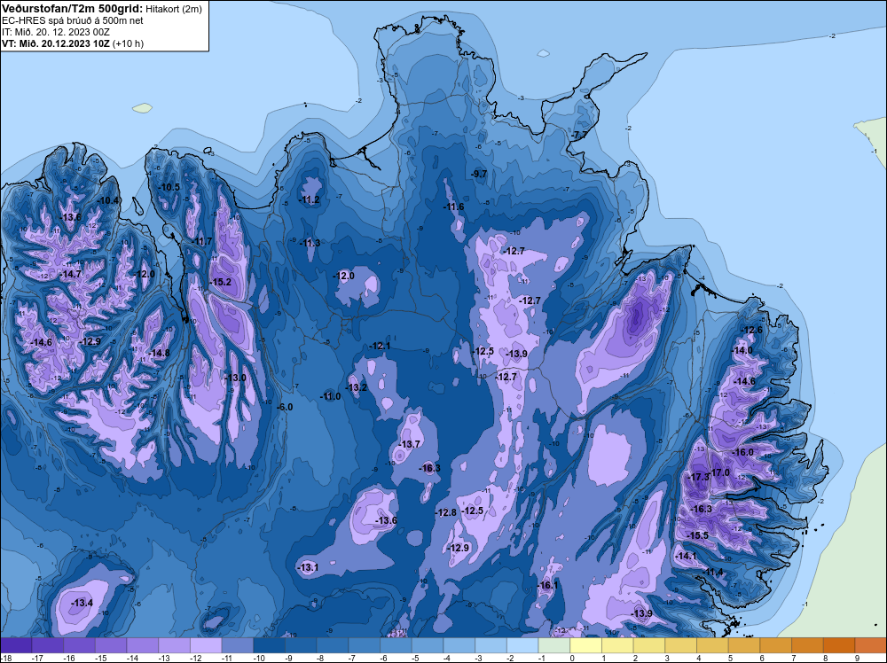This screenshot has height=663, width=887.
Task: Click the -11.2 temperature label
Action: 310,199
